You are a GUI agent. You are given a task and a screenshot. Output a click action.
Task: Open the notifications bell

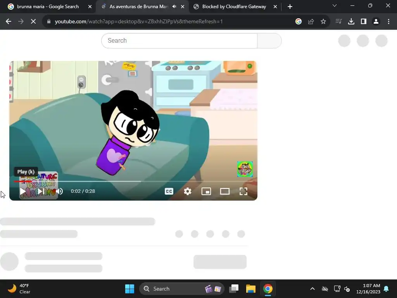click(387, 289)
